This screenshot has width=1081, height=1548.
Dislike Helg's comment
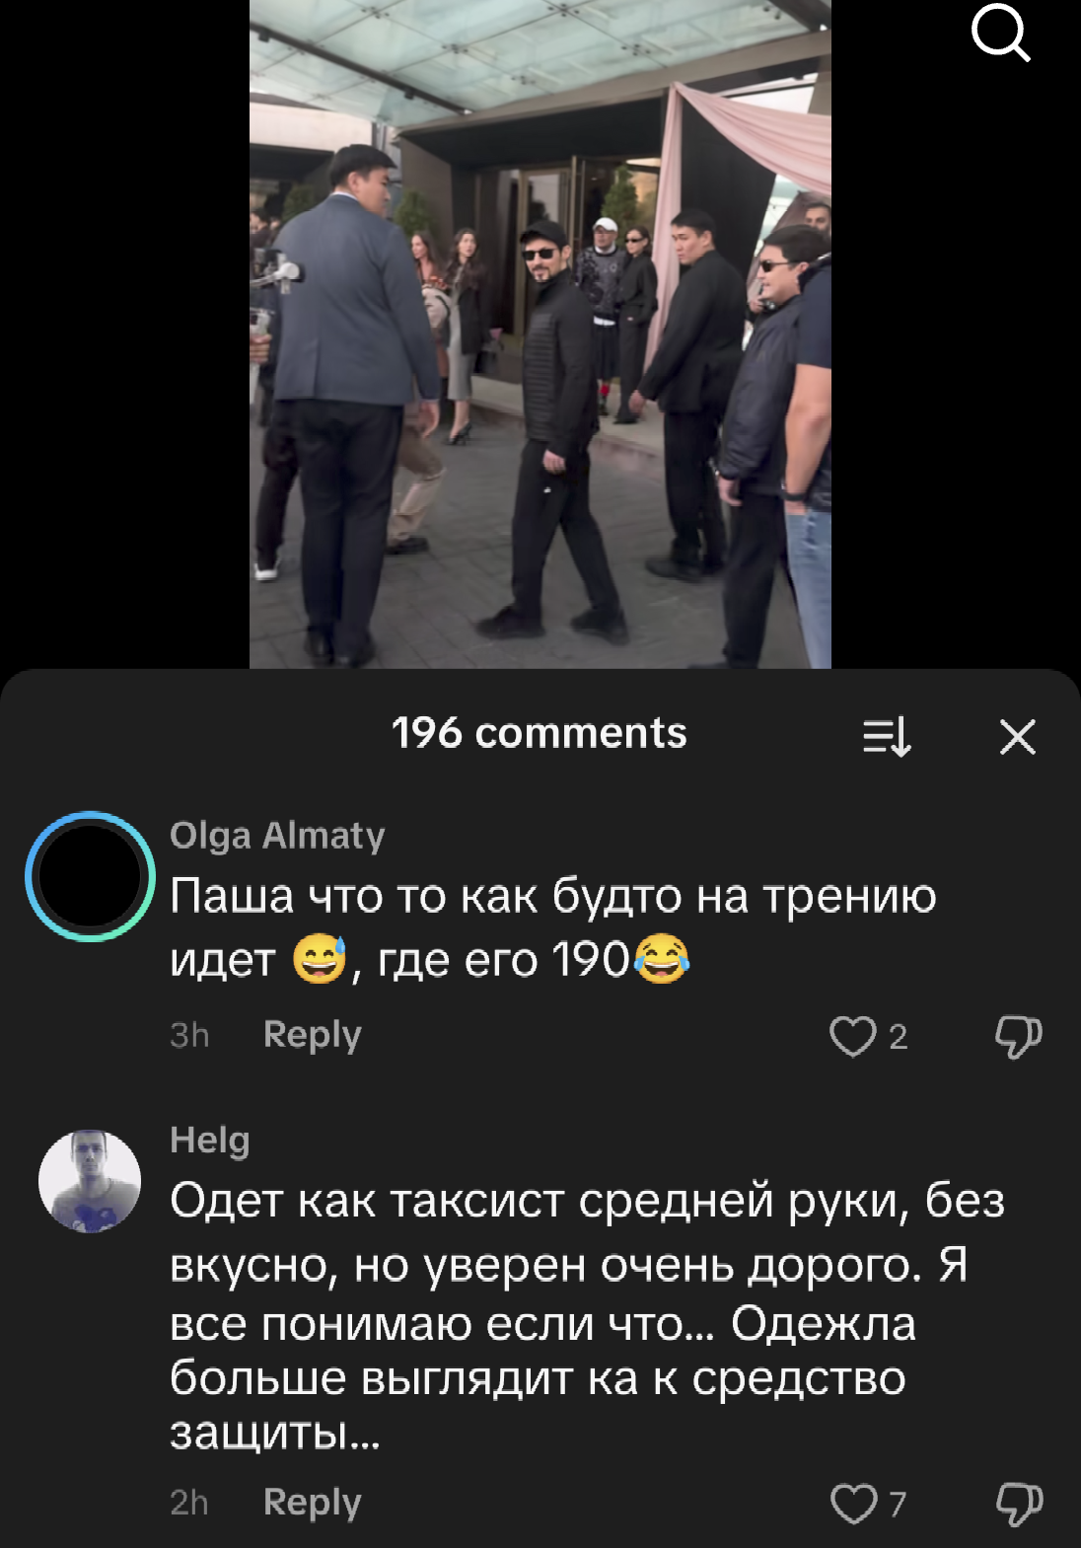[x=1018, y=1504]
